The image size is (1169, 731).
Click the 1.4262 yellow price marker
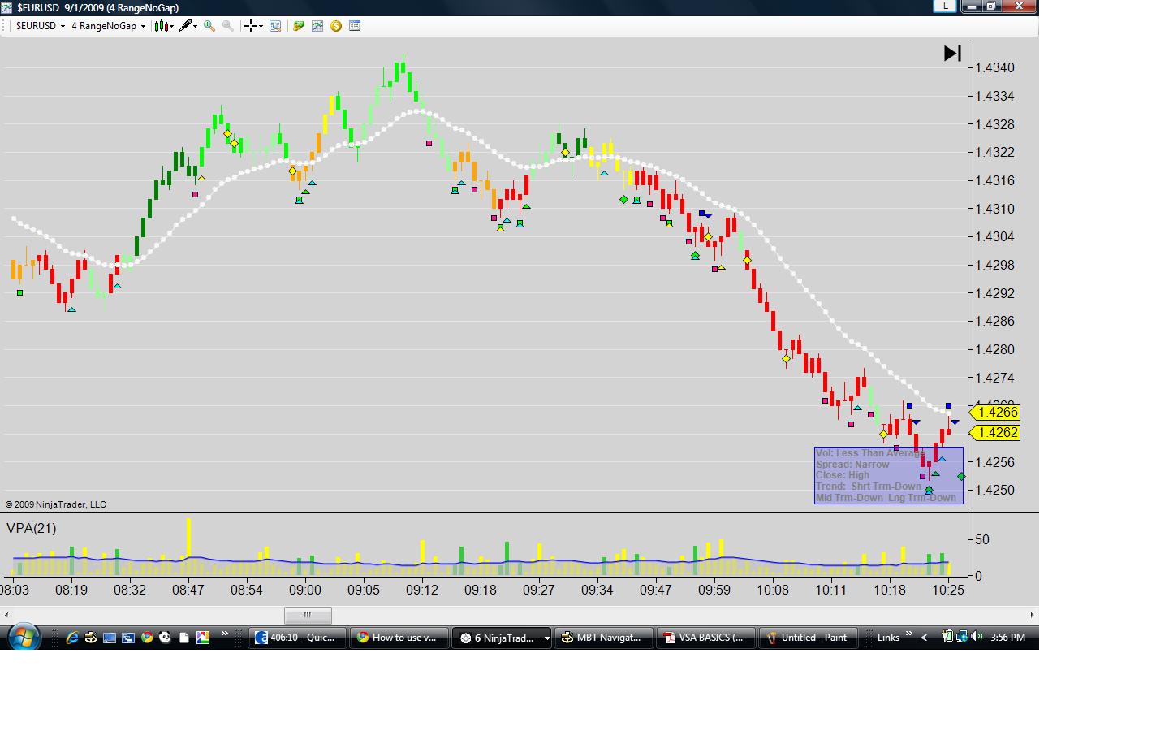[x=996, y=433]
